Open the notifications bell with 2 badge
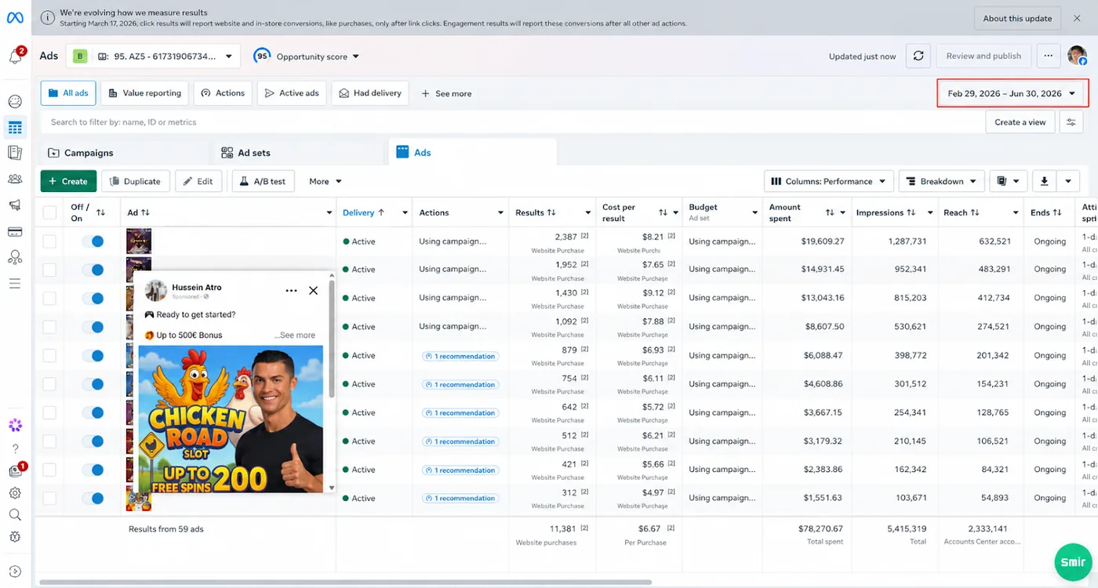 click(x=15, y=56)
